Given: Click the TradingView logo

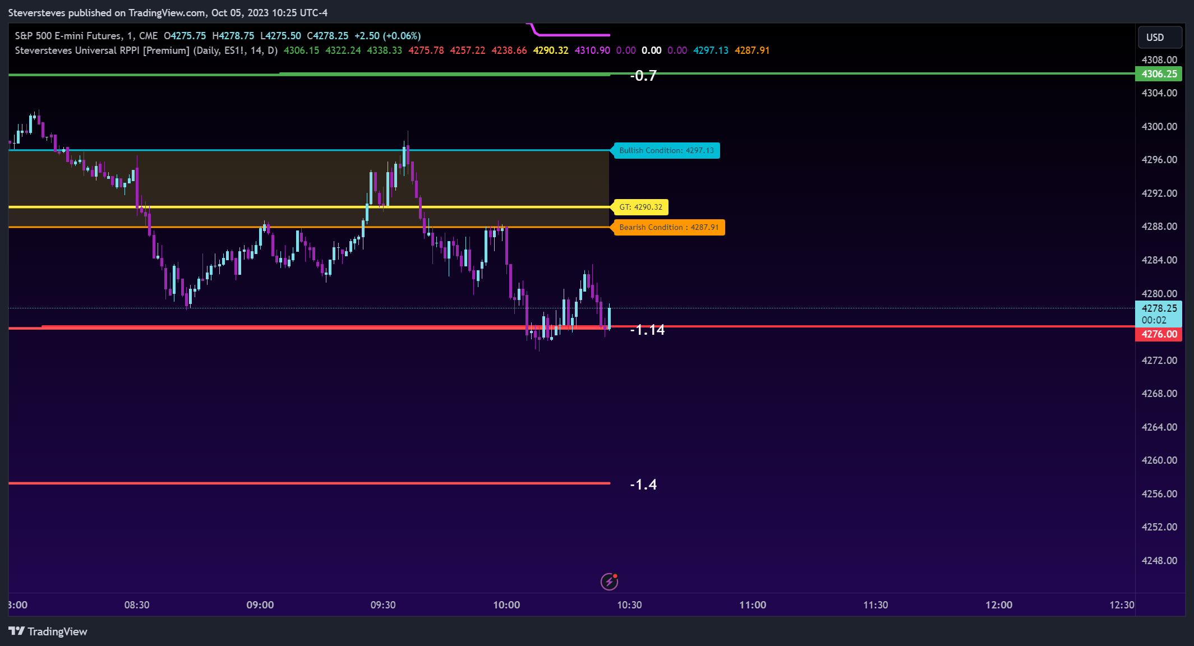Looking at the screenshot, I should (x=48, y=631).
